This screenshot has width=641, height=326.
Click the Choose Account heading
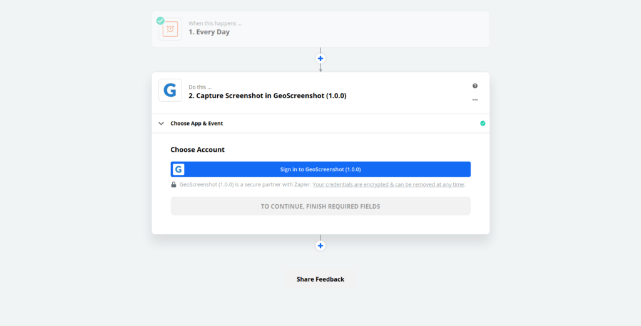[x=197, y=150]
